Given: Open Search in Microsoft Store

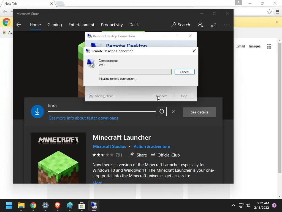Looking at the screenshot, I should point(181,25).
